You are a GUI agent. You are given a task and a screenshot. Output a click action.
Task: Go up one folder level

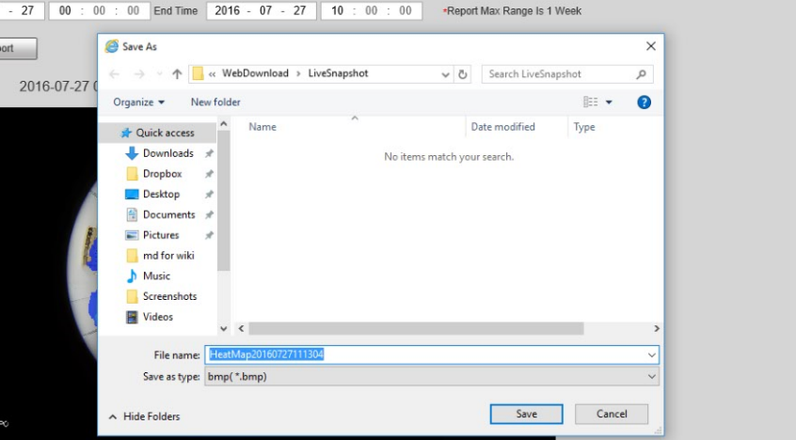[177, 74]
